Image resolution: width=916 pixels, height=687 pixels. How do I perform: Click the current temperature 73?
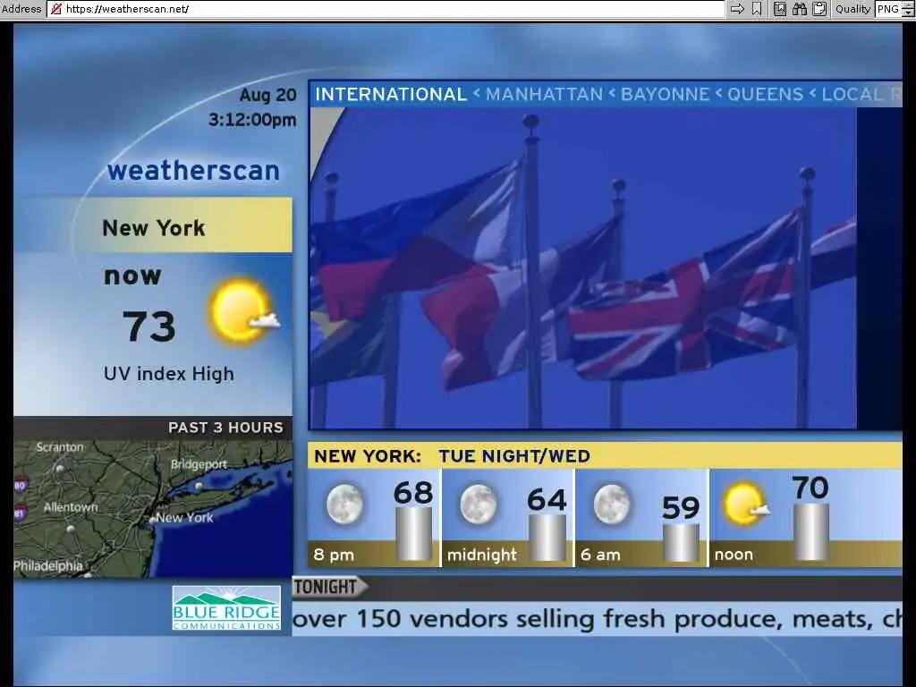coord(149,326)
